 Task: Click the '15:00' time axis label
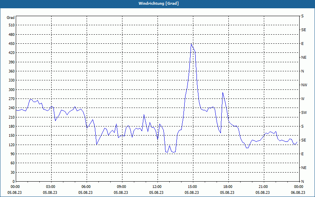click(193, 187)
